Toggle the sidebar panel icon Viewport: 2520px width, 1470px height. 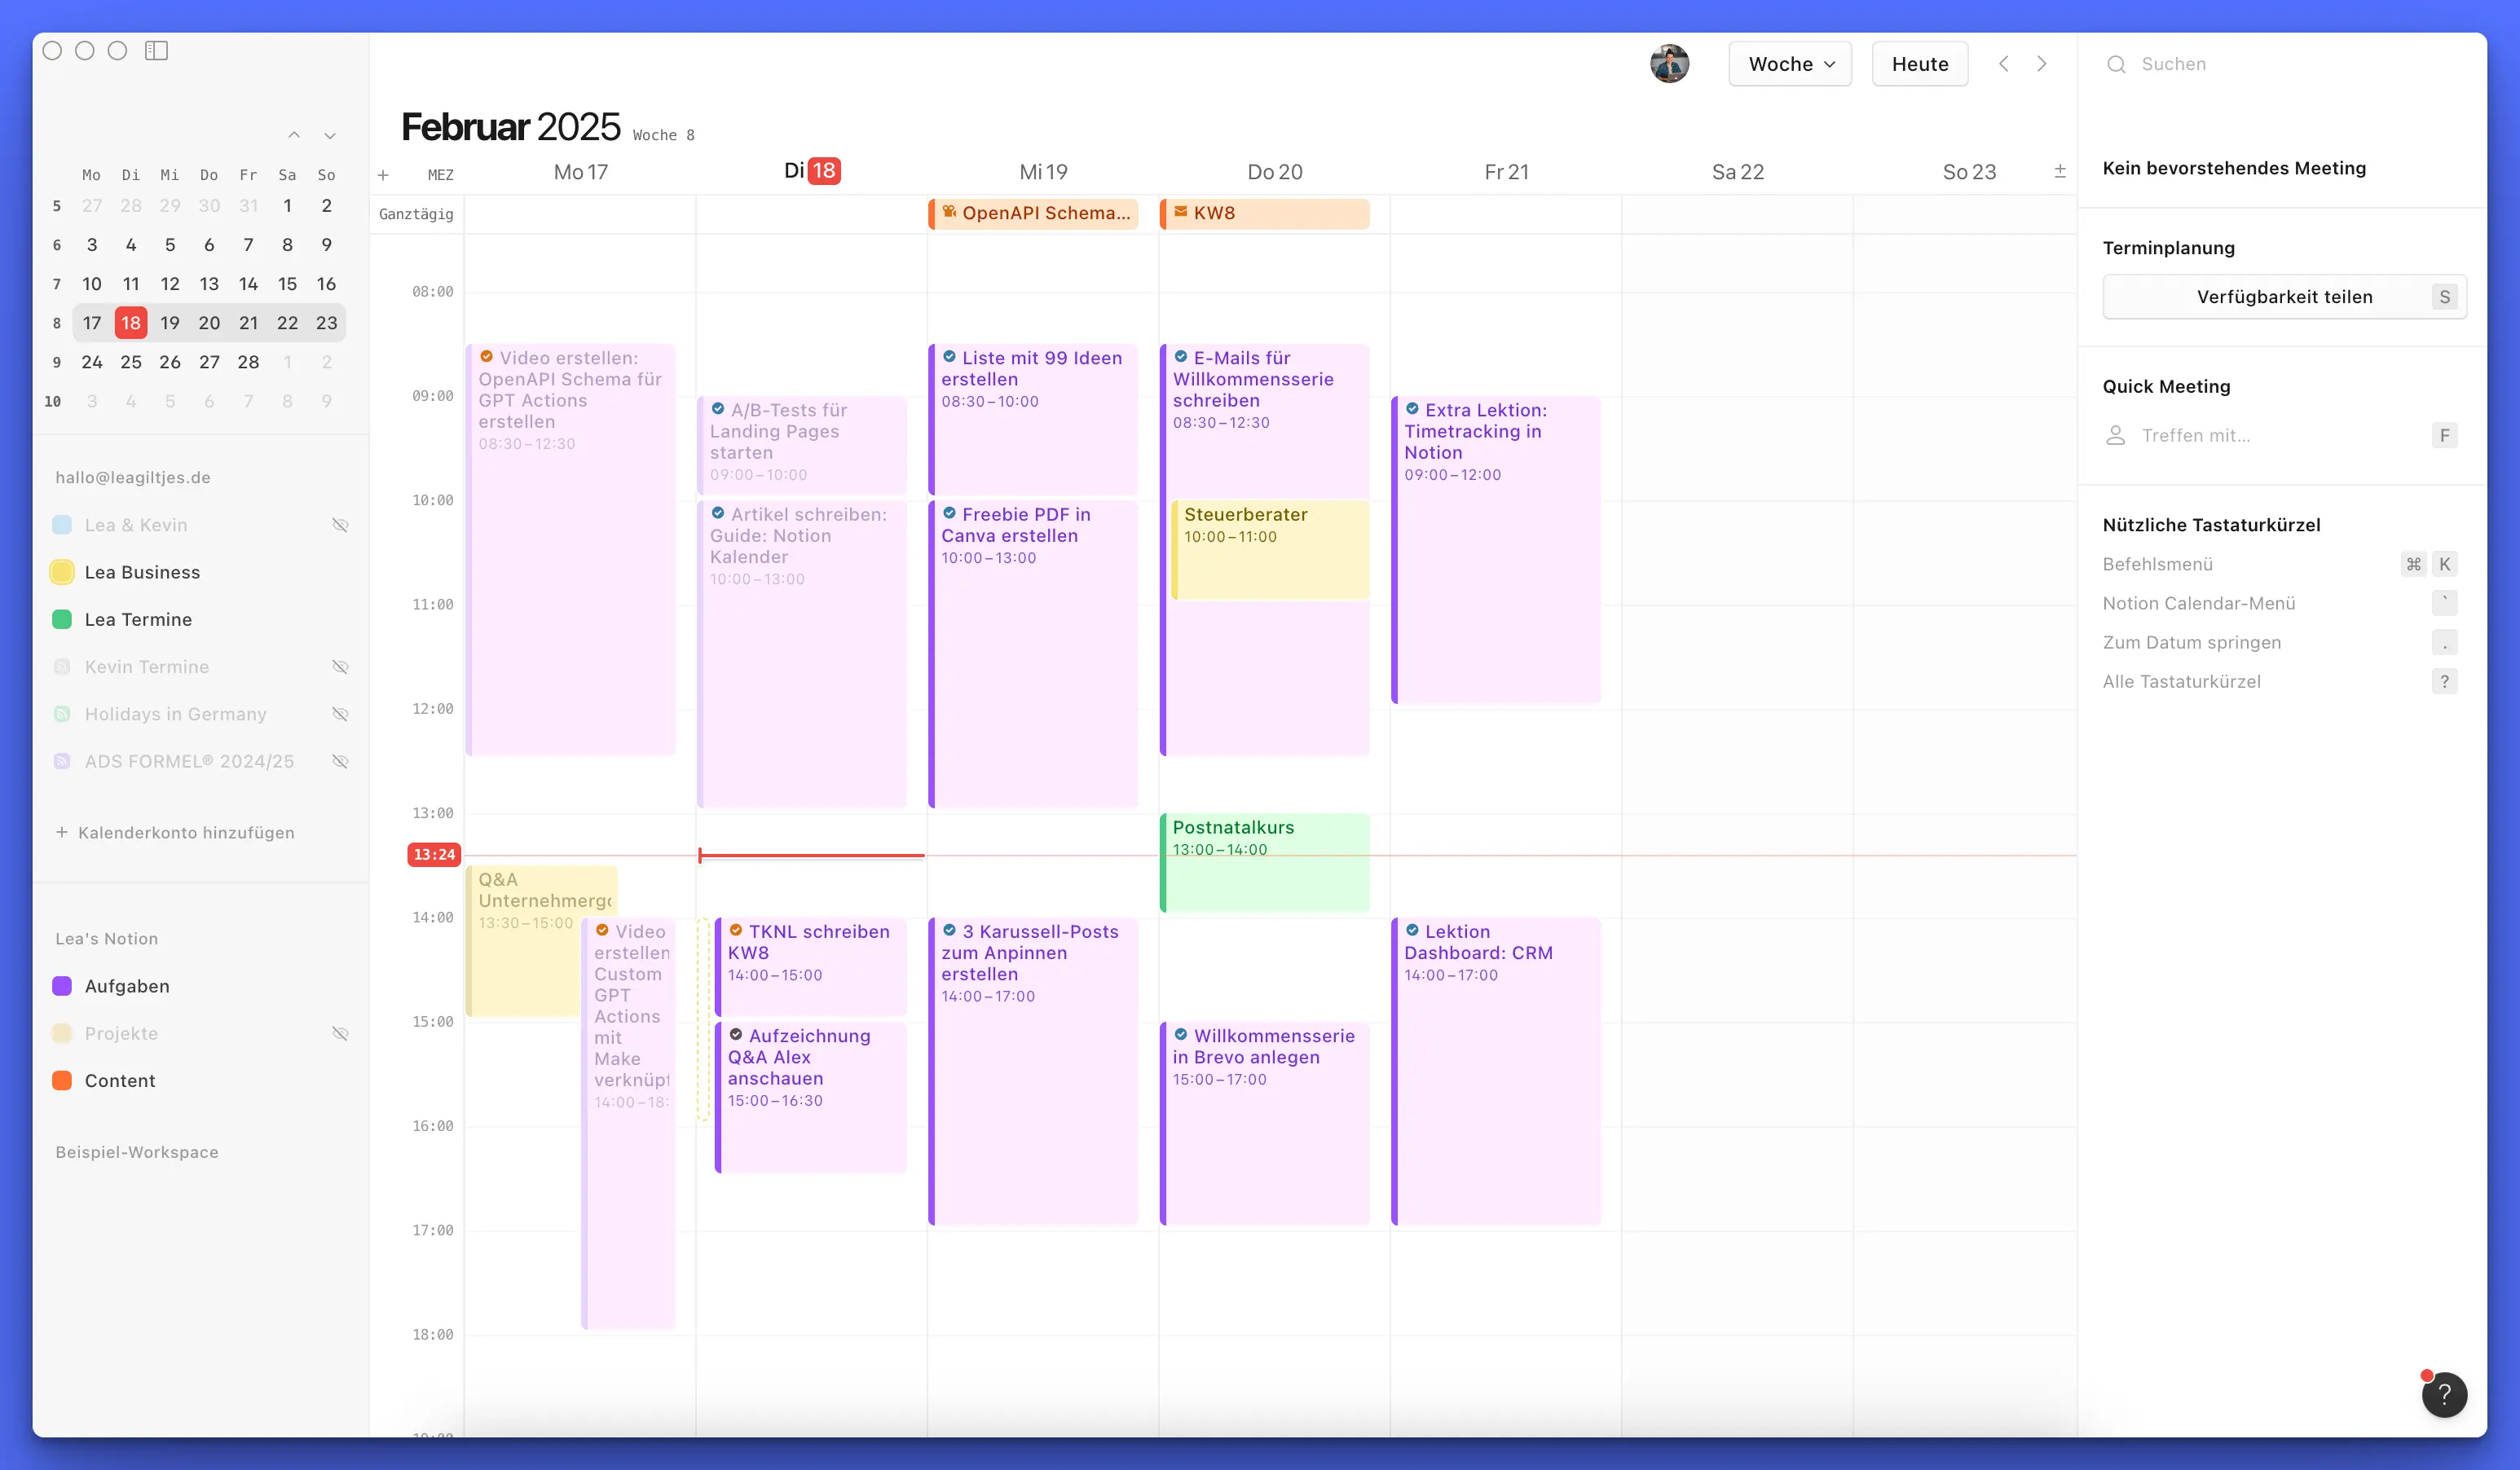(x=156, y=50)
